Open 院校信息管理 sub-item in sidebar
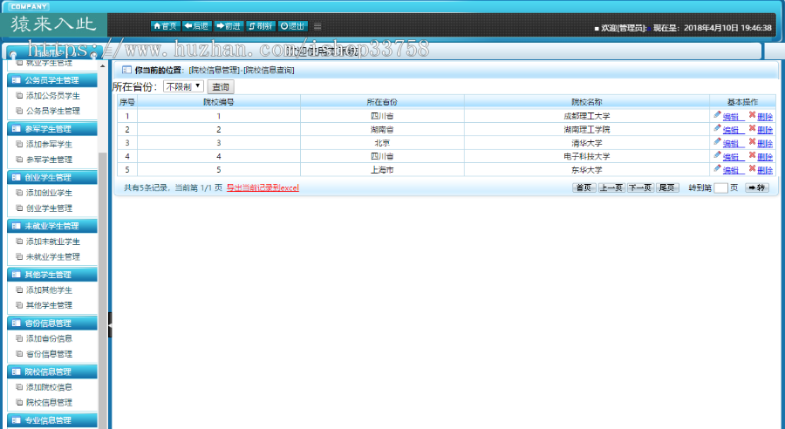785x429 pixels. (x=49, y=402)
